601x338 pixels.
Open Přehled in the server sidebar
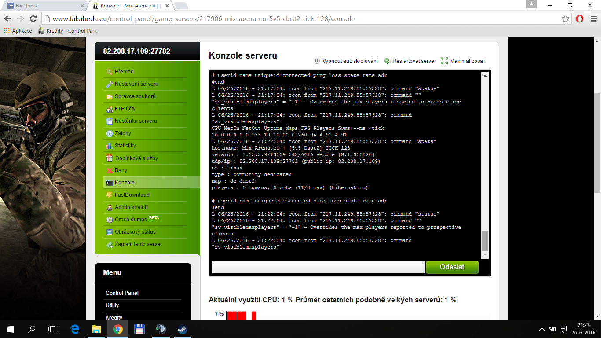point(124,72)
